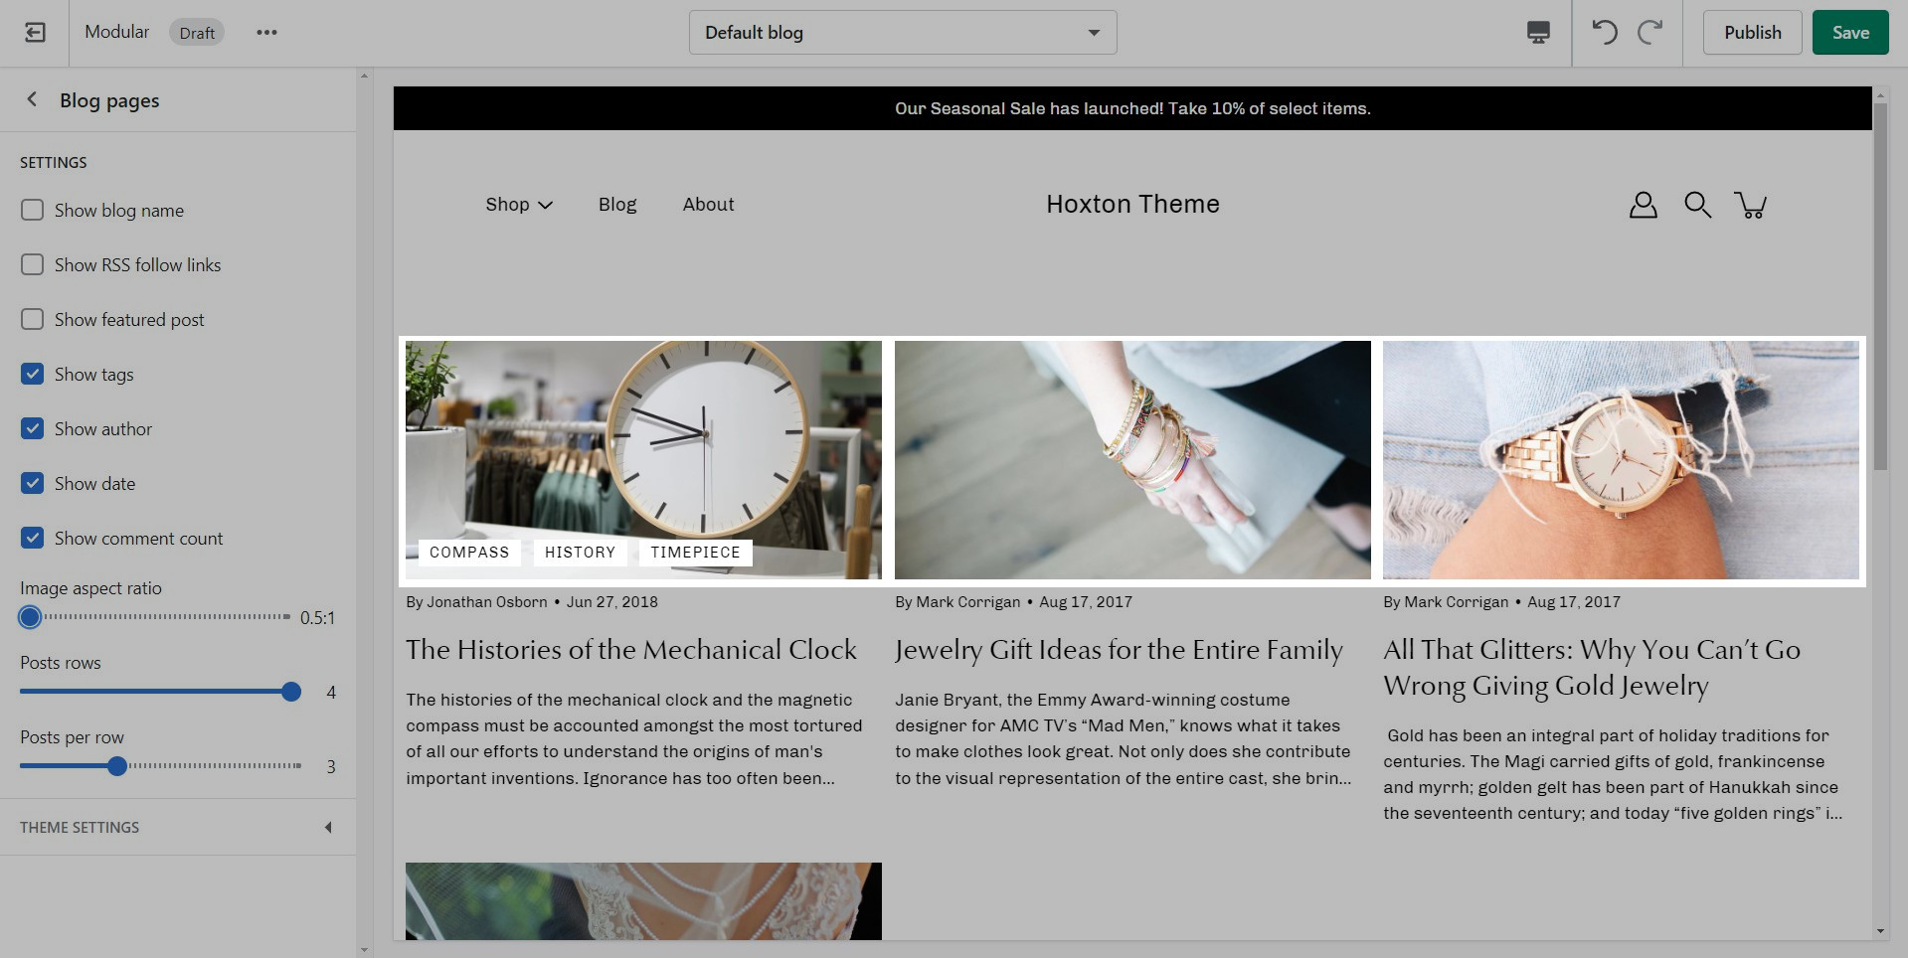Expand the Shop navigation menu

(518, 205)
